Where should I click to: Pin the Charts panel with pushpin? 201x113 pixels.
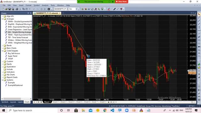coord(28,13)
